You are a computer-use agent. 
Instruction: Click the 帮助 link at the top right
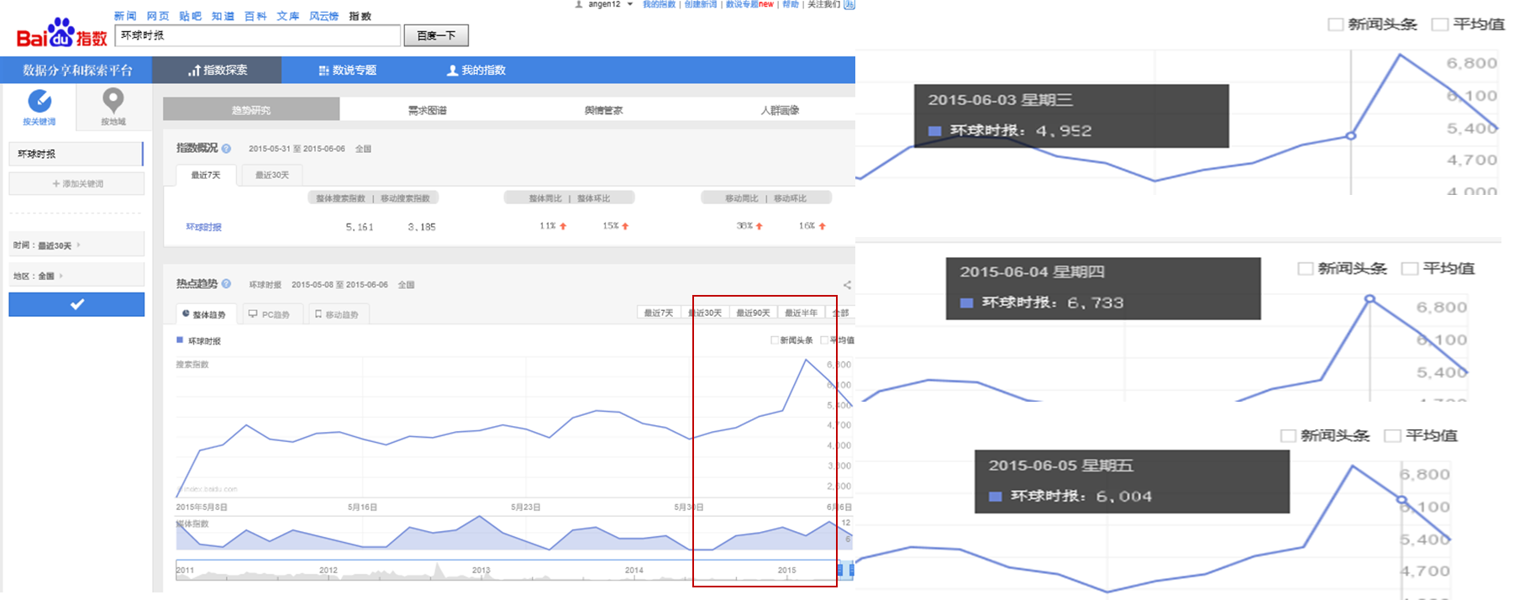[791, 4]
